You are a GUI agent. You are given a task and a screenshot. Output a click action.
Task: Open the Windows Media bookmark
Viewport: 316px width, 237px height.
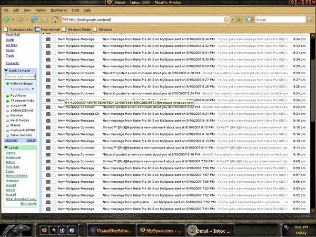click(x=76, y=29)
